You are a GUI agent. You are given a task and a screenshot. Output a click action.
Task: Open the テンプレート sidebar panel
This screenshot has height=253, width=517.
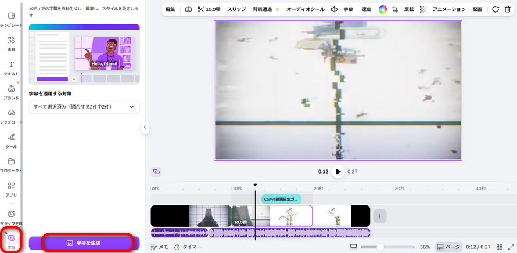pyautogui.click(x=11, y=19)
